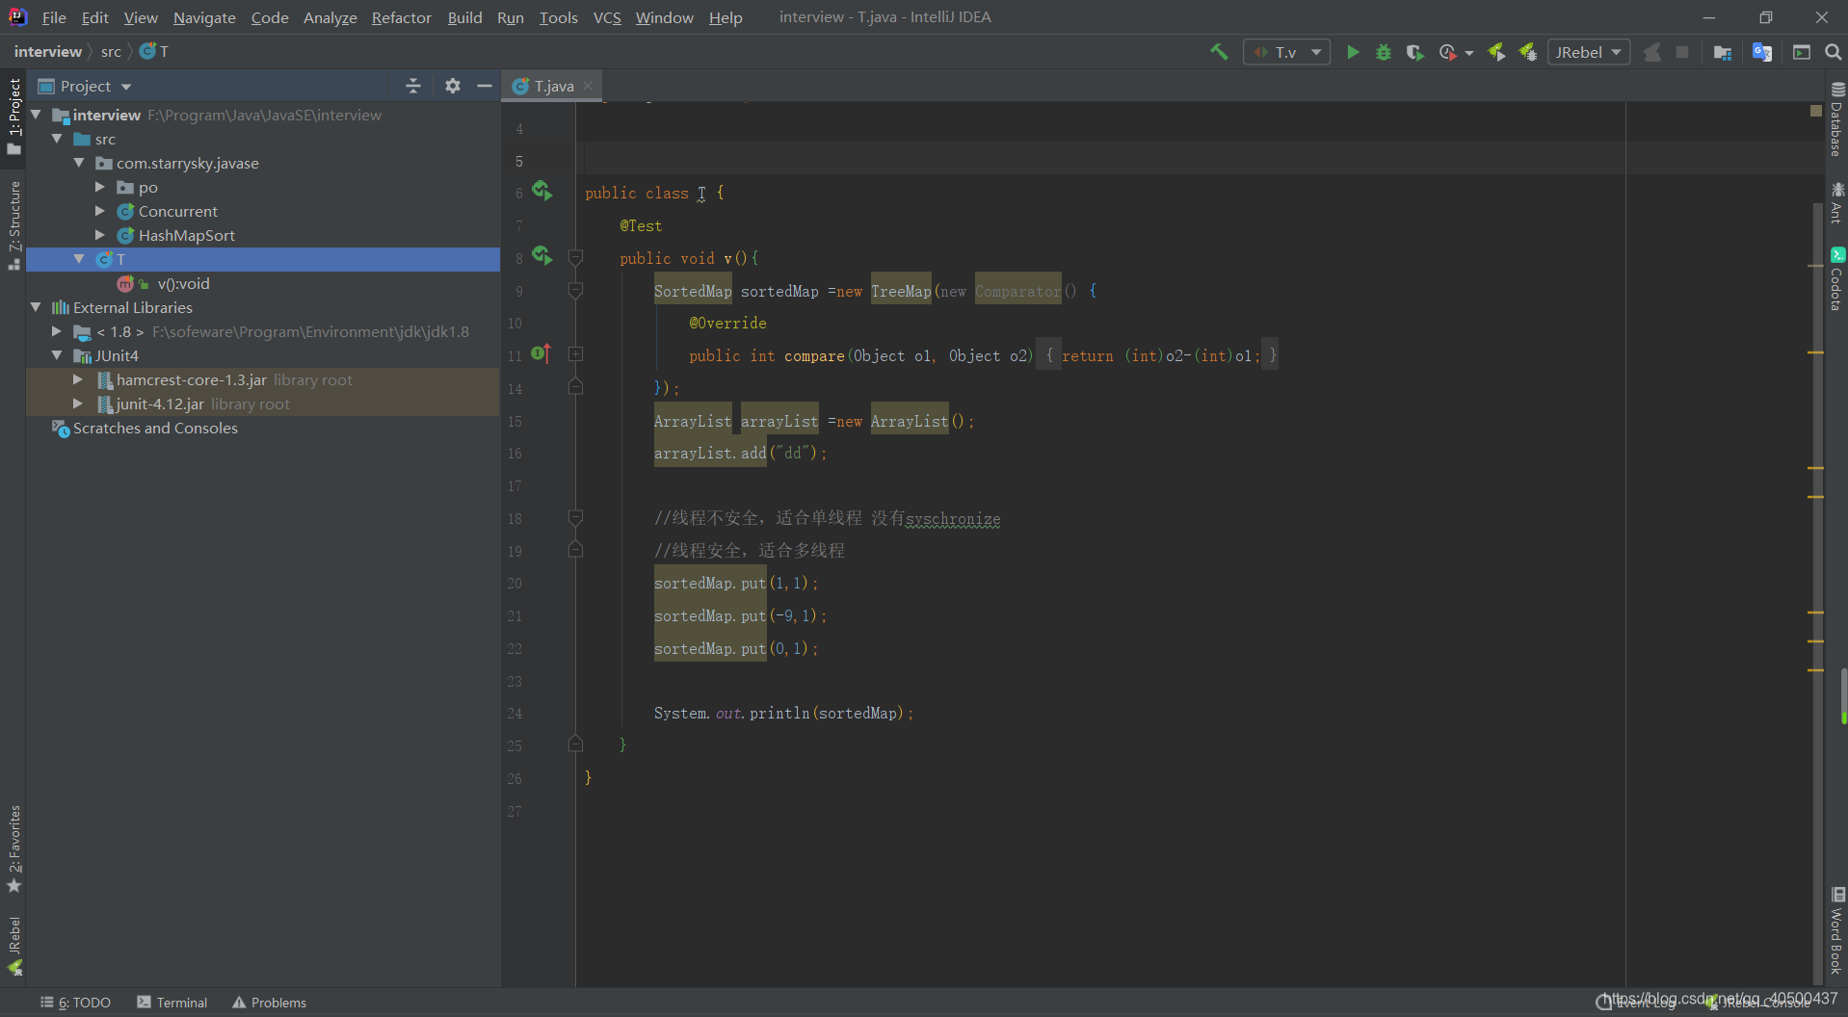Open Search Everywhere magnifier
1848x1017 pixels.
click(1833, 52)
